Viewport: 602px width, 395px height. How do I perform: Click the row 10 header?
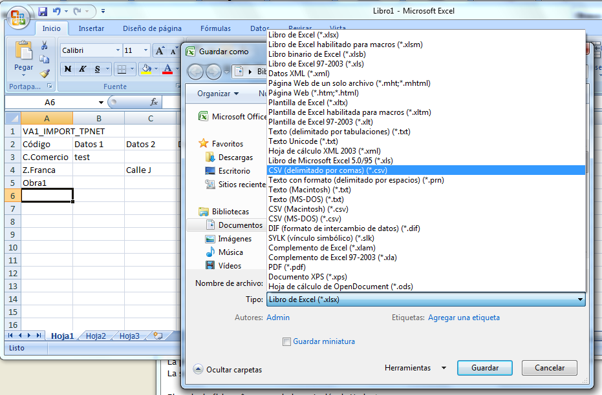click(13, 247)
